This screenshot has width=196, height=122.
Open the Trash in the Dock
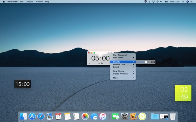click(173, 117)
